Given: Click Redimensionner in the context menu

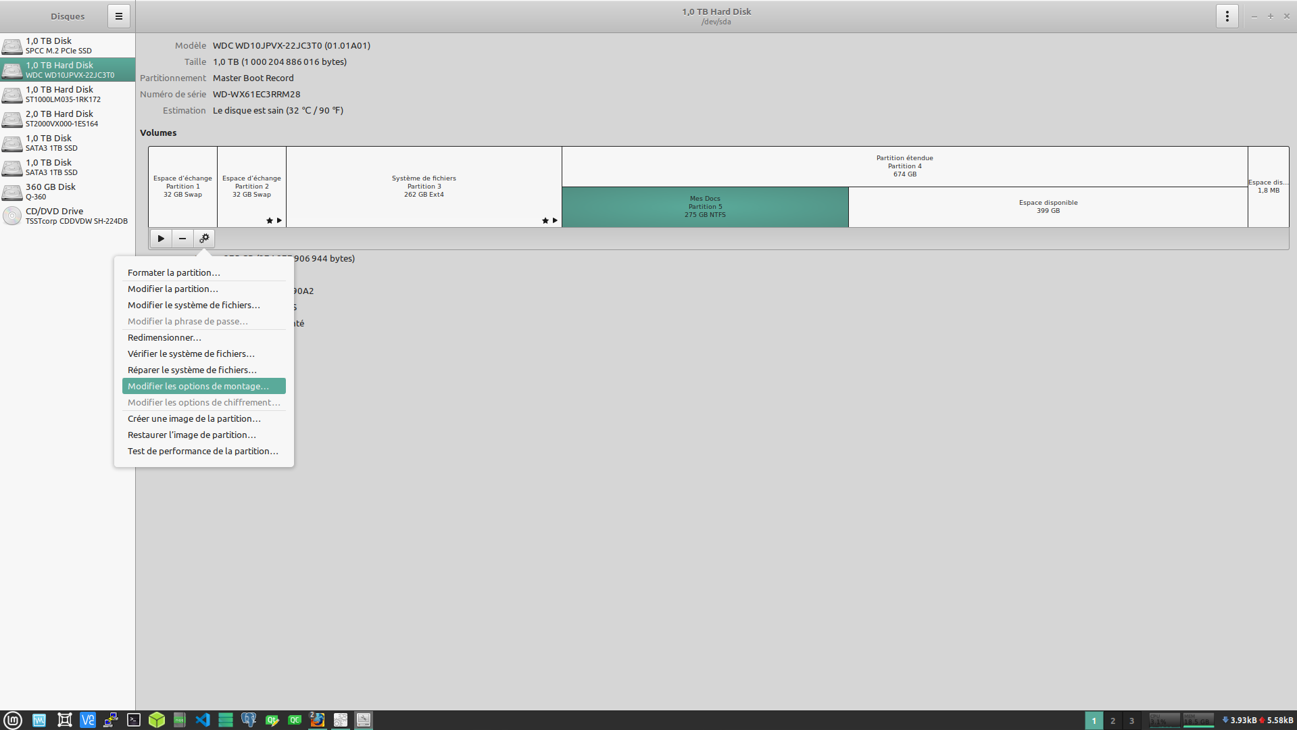Looking at the screenshot, I should [164, 337].
